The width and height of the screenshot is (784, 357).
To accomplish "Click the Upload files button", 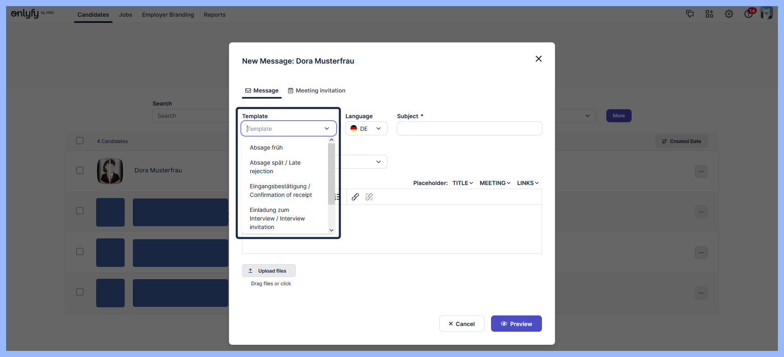I will 269,271.
